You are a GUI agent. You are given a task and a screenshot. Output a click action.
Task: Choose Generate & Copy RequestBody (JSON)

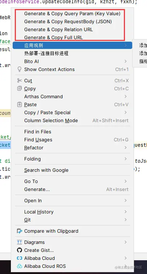pyautogui.click(x=68, y=21)
